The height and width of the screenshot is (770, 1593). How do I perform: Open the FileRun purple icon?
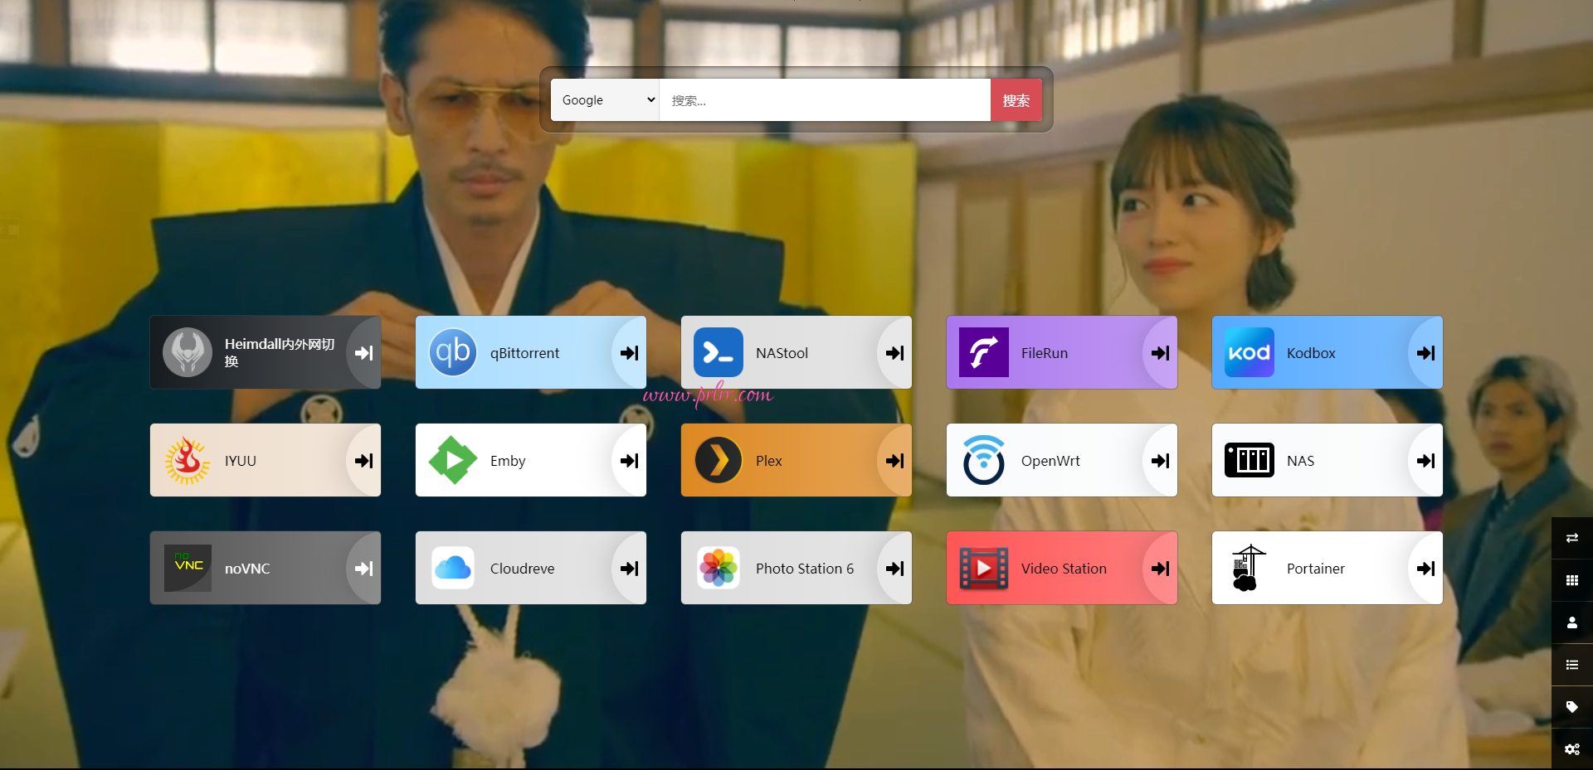(984, 353)
